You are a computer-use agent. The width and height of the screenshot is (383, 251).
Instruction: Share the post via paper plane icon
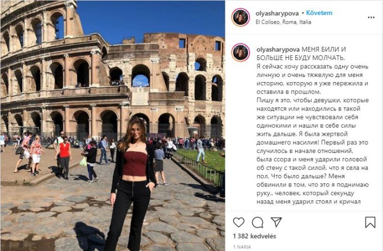[277, 222]
